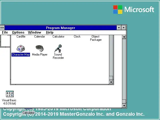Open Visual Basic 4.0 (16-bit) group icon
Image resolution: width=160 pixels, height=120 pixels.
click(10, 94)
